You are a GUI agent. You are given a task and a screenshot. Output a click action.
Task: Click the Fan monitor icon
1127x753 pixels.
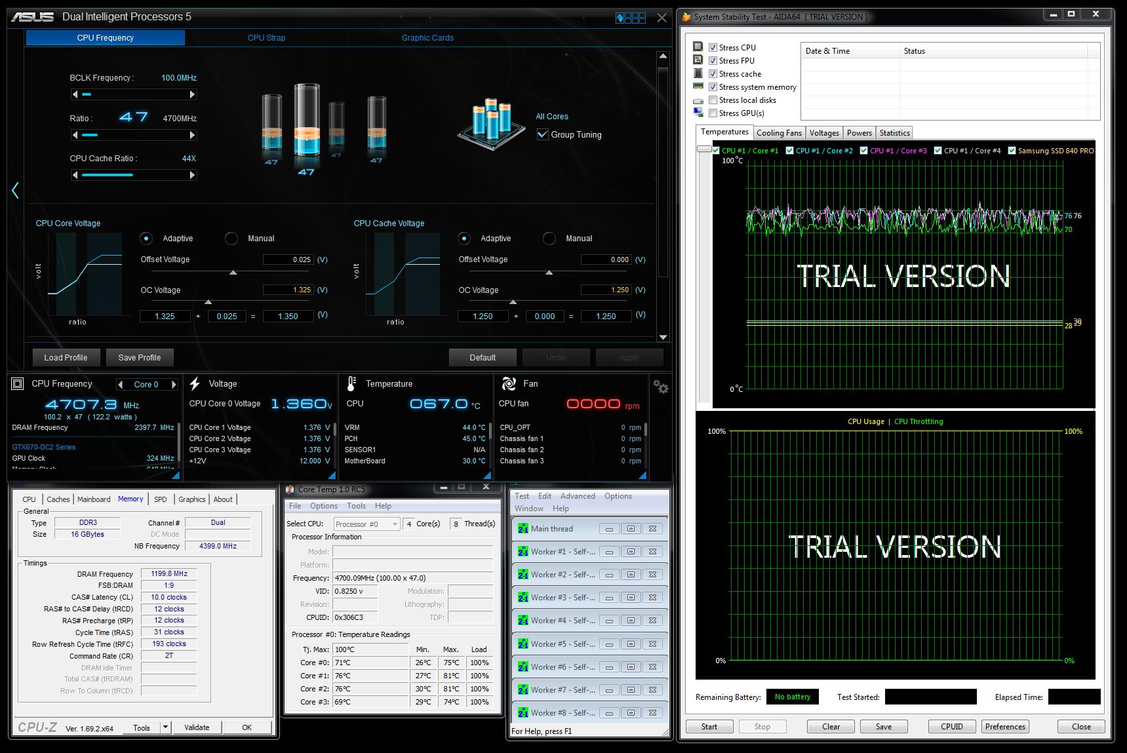[x=508, y=383]
